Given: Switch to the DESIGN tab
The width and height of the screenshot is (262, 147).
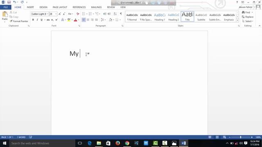Looking at the screenshot, I should click(43, 7).
